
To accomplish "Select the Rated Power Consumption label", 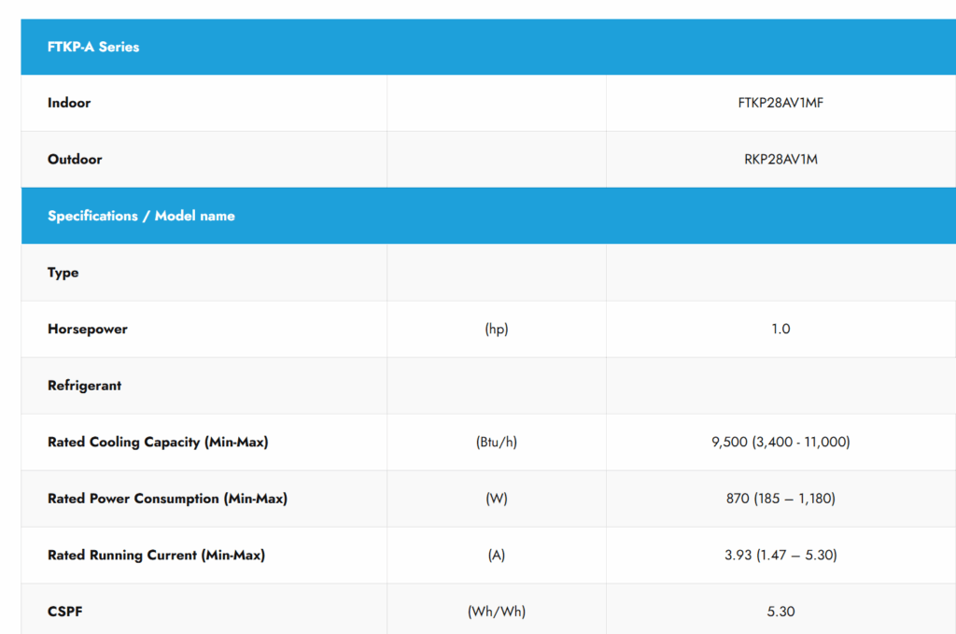I will pyautogui.click(x=167, y=499).
